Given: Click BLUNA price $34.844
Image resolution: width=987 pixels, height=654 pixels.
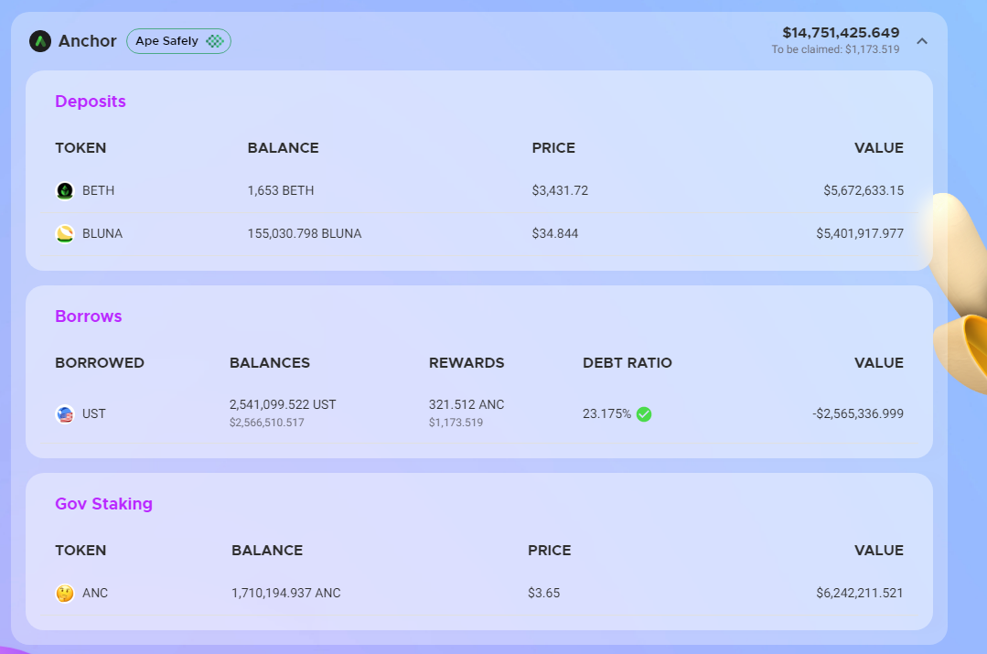Looking at the screenshot, I should [555, 233].
